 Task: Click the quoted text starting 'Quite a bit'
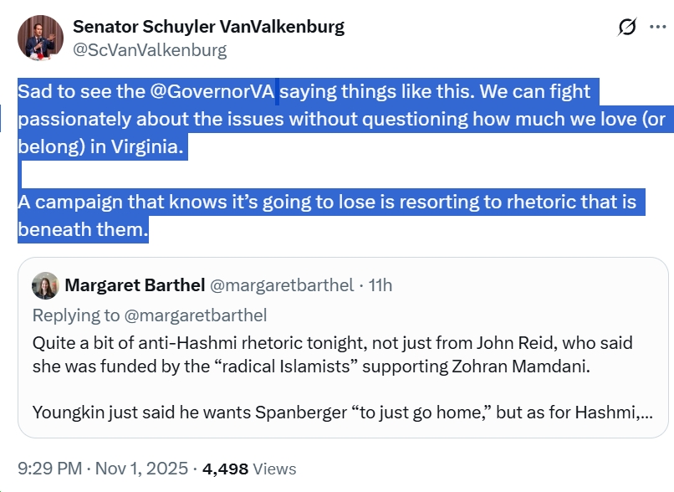tap(332, 343)
